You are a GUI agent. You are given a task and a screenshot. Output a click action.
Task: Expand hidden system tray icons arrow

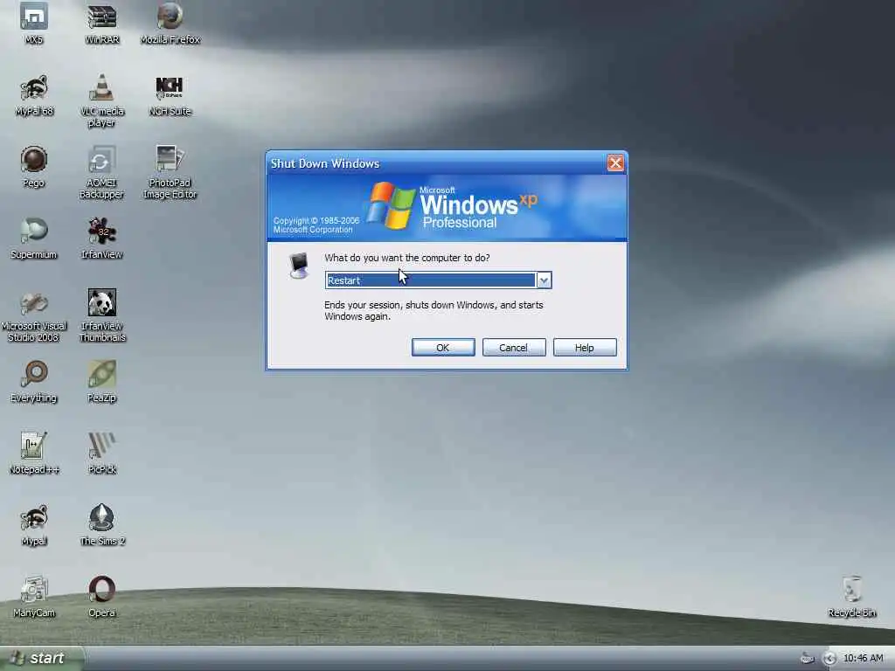click(x=829, y=659)
